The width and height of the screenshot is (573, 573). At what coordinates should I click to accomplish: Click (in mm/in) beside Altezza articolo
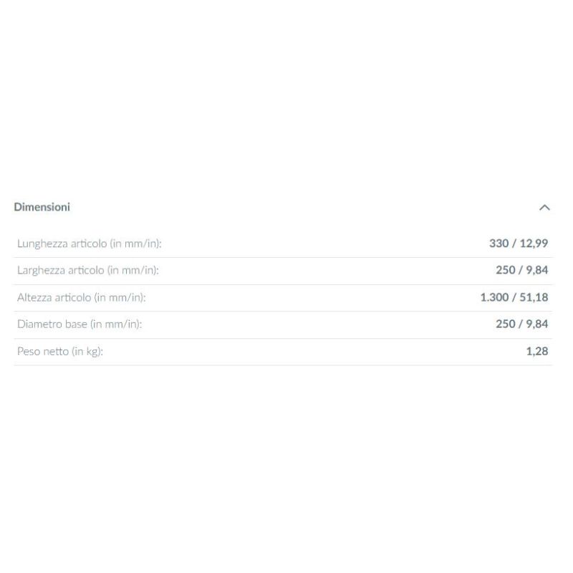125,297
